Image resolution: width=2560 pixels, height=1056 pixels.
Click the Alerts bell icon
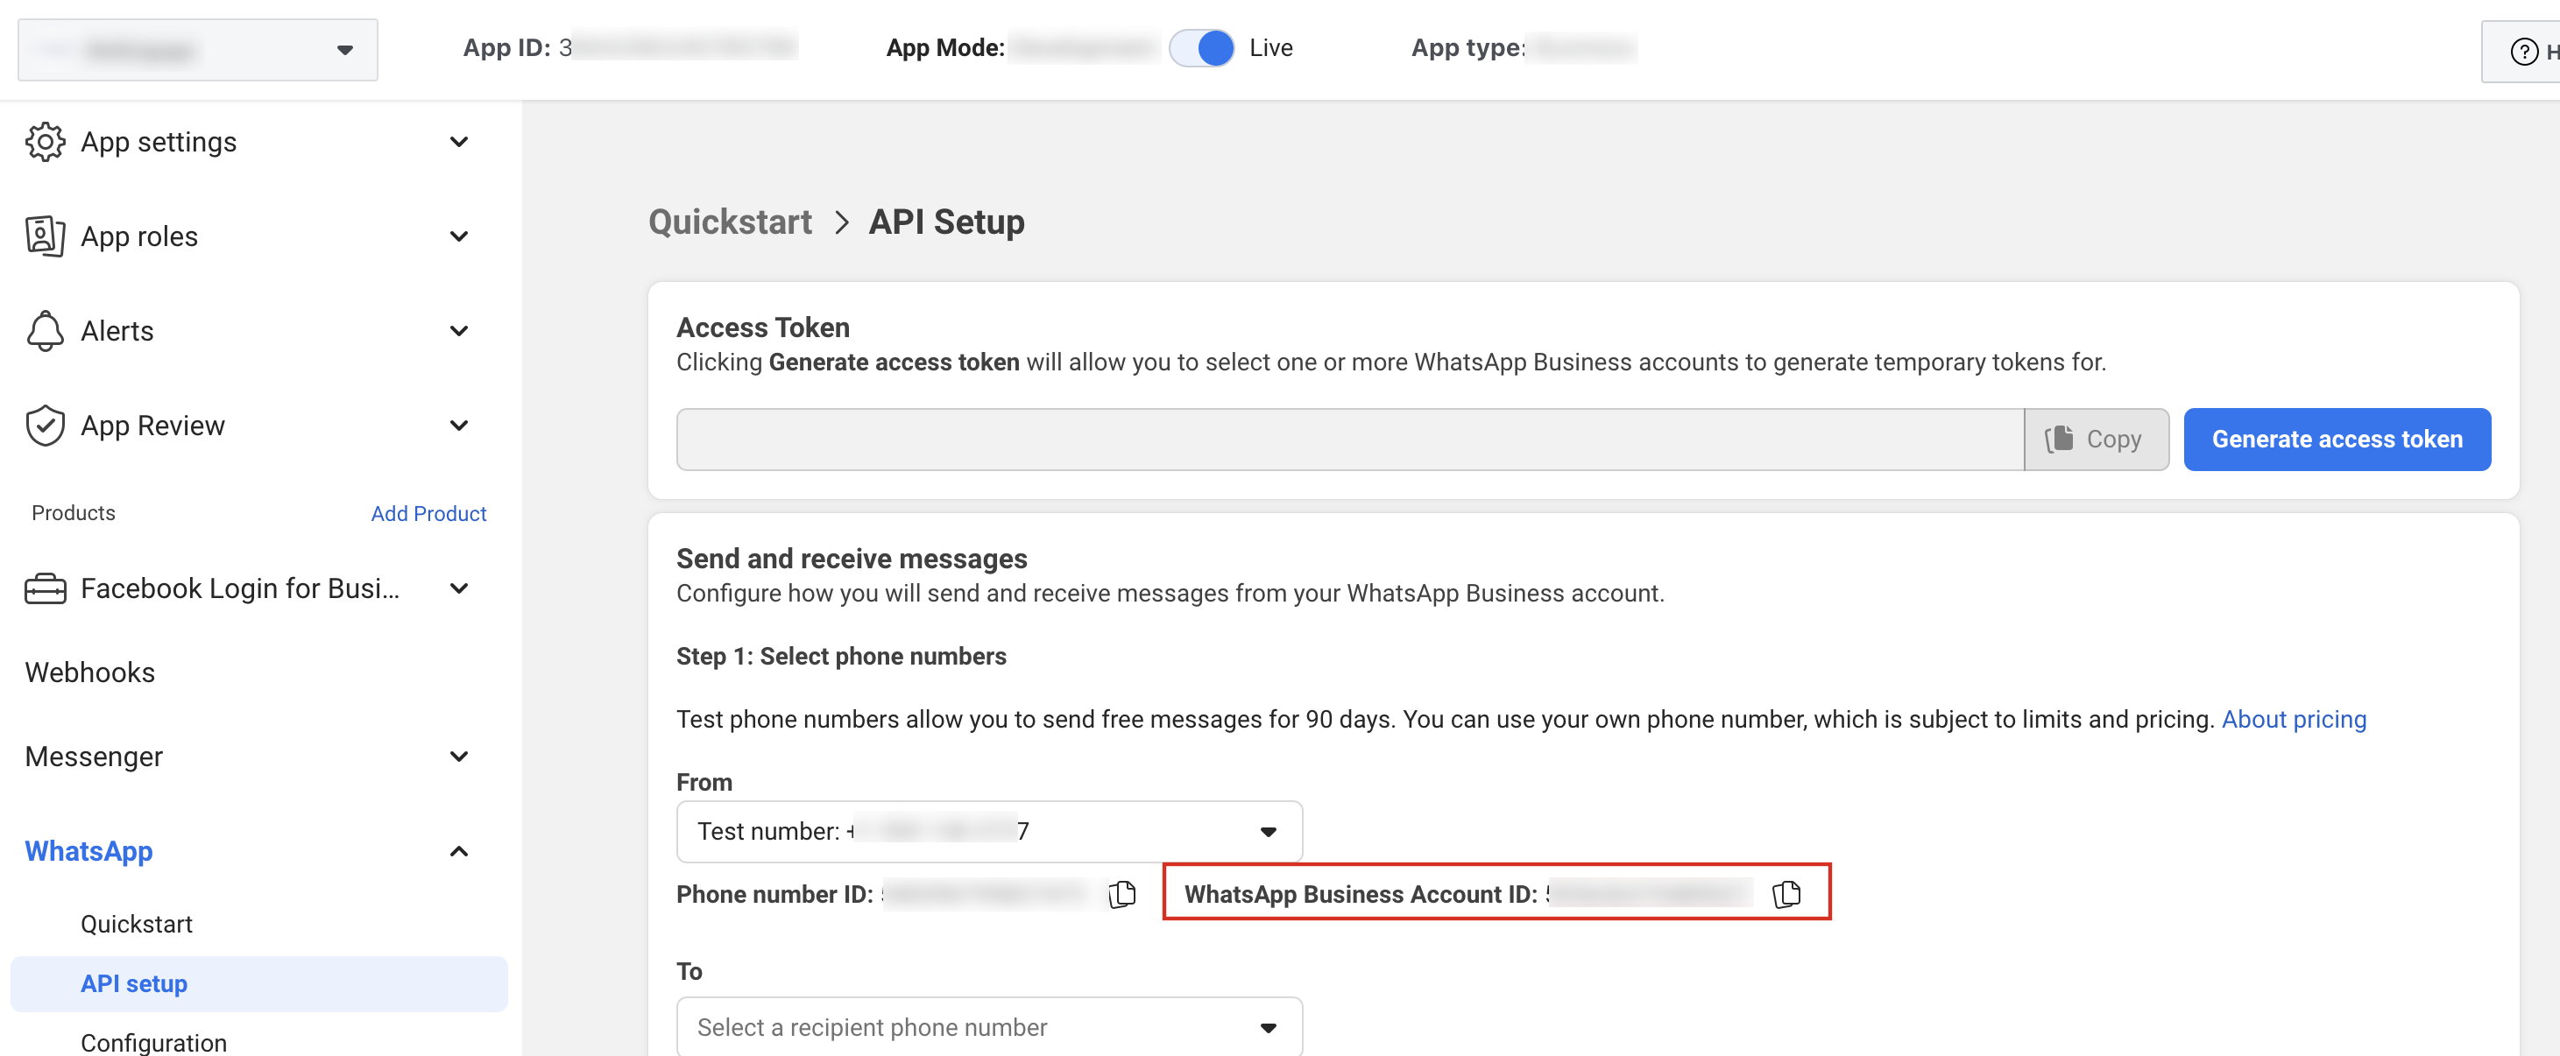tap(45, 331)
